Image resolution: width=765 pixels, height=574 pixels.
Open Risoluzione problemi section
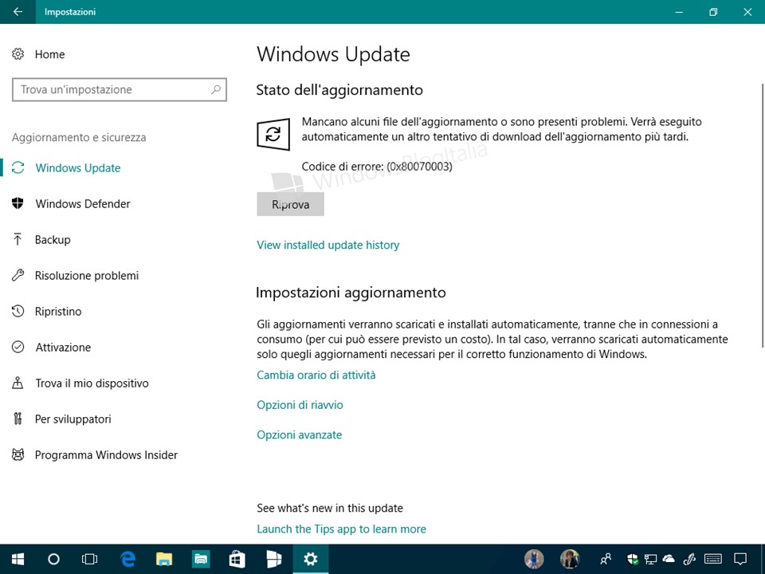(87, 275)
